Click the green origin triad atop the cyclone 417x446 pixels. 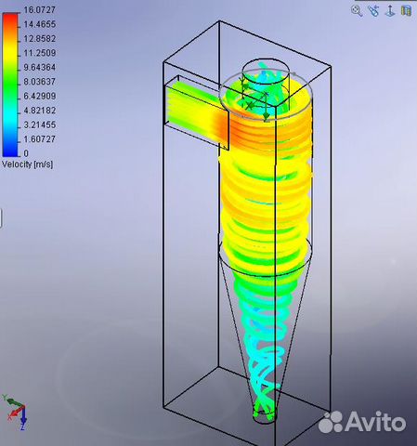254,99
